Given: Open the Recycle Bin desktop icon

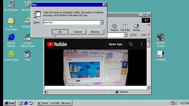Looking at the screenshot, I should click(x=27, y=4).
